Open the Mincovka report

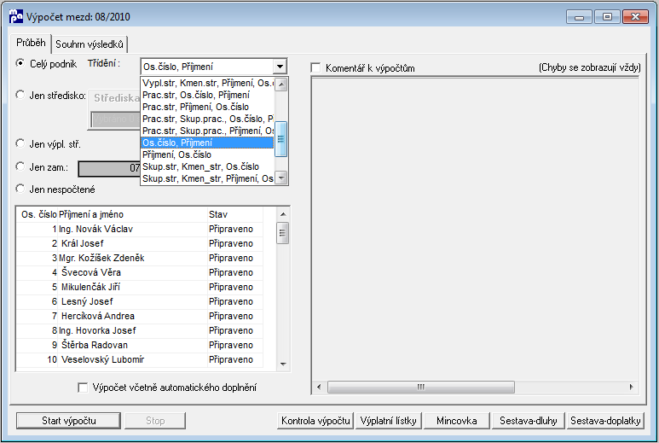click(457, 421)
